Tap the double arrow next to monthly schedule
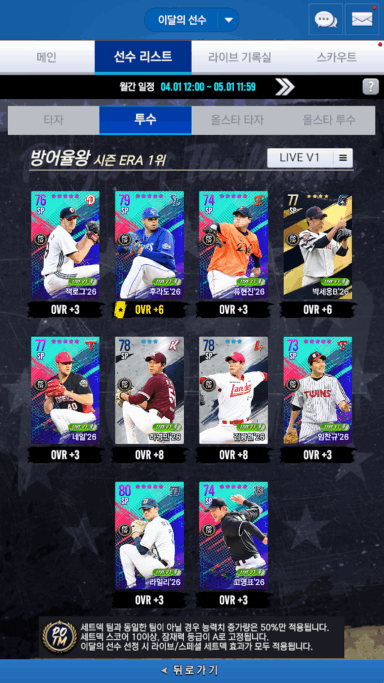 point(285,87)
